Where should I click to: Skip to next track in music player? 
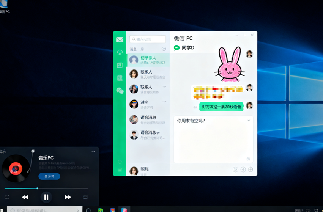68,197
